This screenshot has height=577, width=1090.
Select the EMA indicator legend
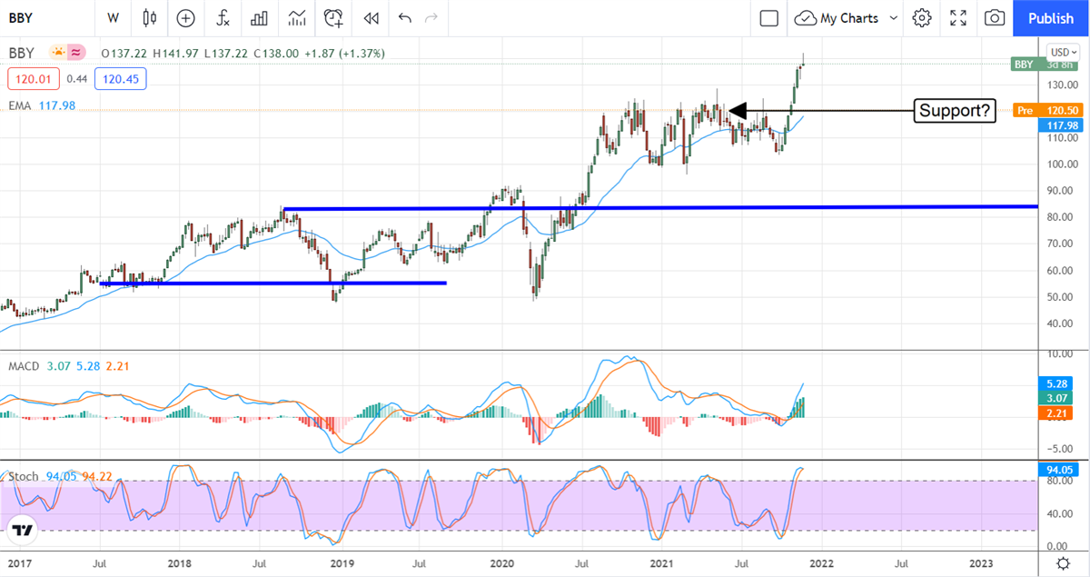(19, 105)
